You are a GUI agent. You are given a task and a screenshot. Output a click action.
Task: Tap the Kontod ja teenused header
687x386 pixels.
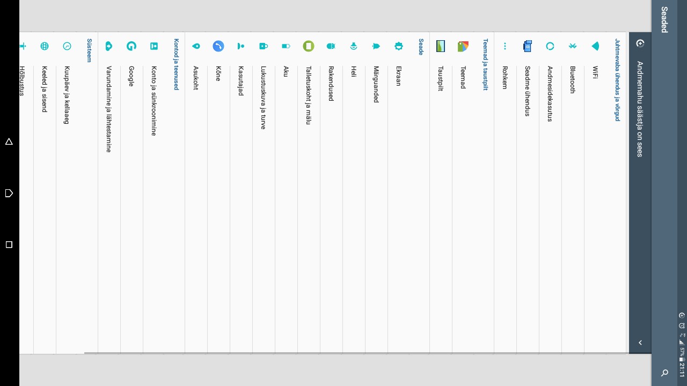click(x=176, y=64)
